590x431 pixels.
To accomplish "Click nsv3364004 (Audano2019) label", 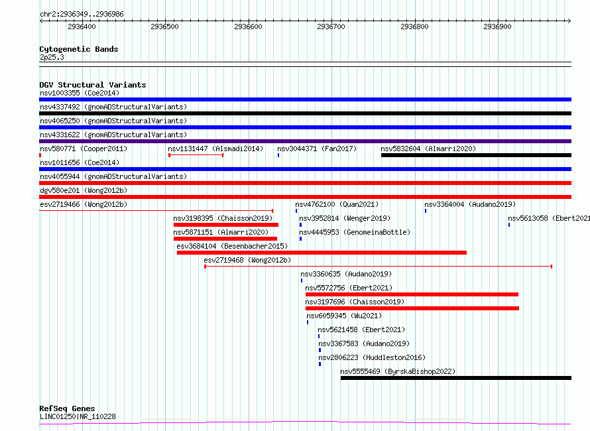I will [470, 204].
